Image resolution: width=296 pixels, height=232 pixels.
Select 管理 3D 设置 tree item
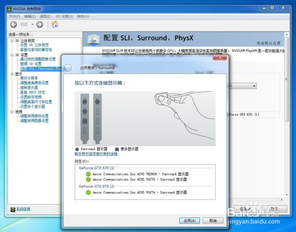pyautogui.click(x=31, y=64)
